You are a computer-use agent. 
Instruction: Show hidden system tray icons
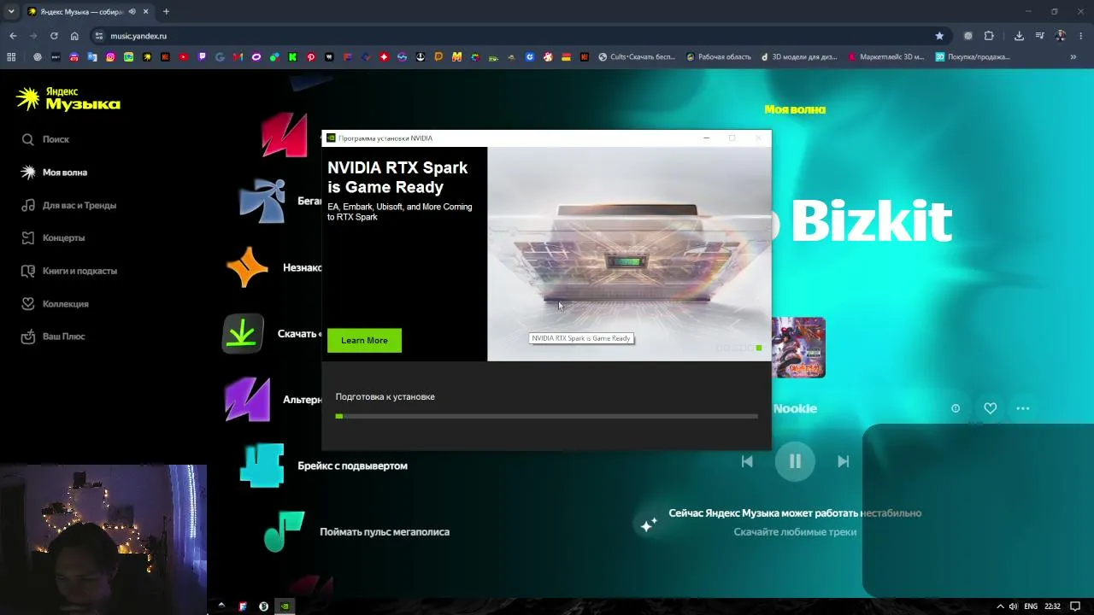[x=1001, y=606]
